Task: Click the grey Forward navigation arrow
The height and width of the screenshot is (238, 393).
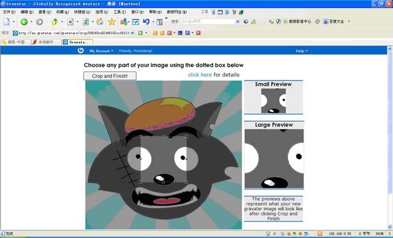Action: click(x=39, y=22)
